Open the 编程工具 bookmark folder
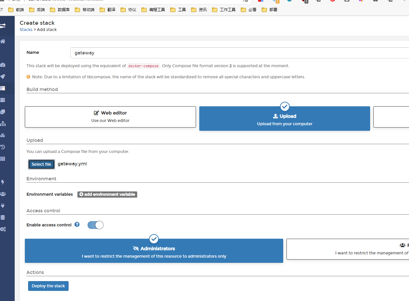Image resolution: width=409 pixels, height=301 pixels. 154,10
